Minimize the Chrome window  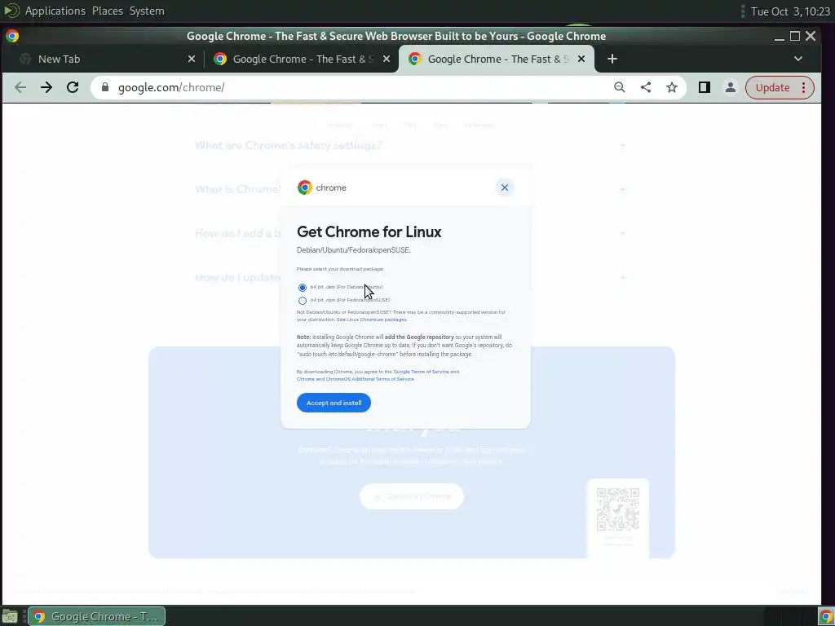pyautogui.click(x=779, y=36)
